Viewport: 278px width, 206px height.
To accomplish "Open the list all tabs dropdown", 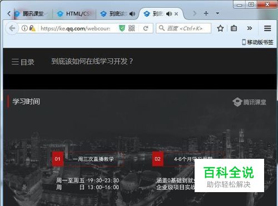I will click(217, 13).
